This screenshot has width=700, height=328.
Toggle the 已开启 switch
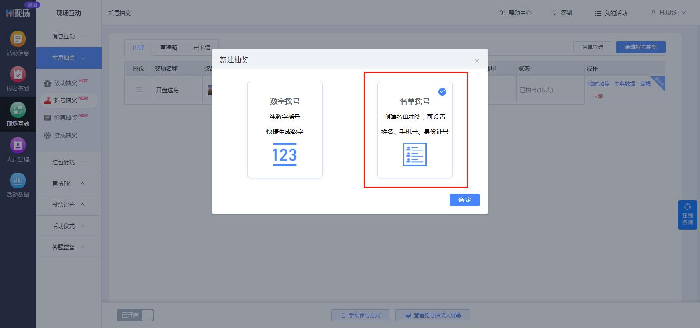pyautogui.click(x=135, y=315)
